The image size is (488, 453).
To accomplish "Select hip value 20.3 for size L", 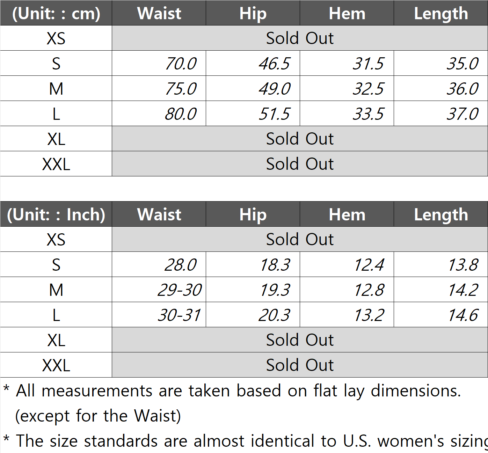I will [275, 315].
